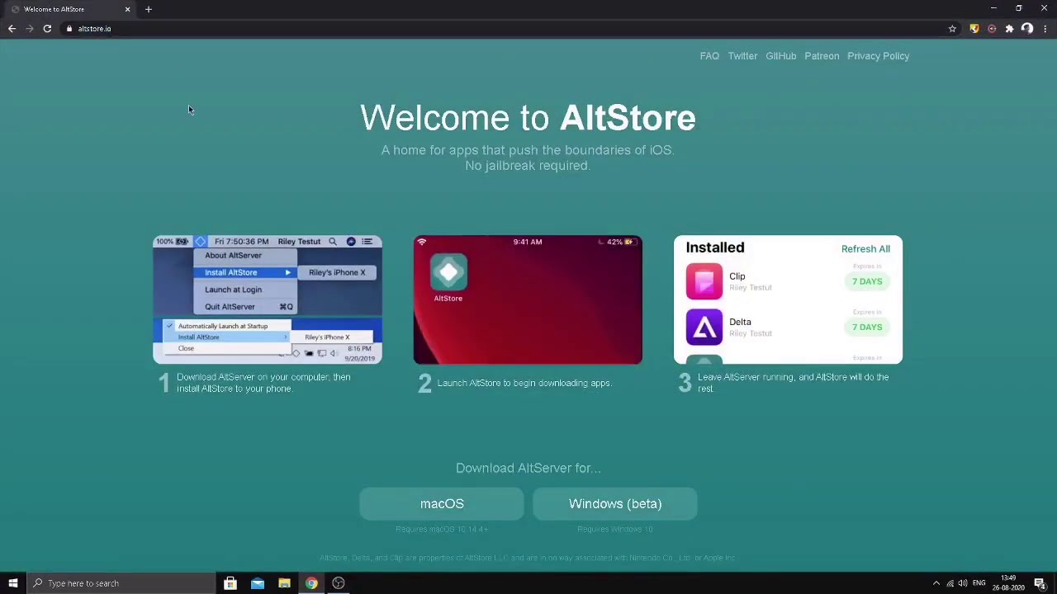1057x594 pixels.
Task: Download AltServer for Windows (beta)
Action: pyautogui.click(x=615, y=503)
